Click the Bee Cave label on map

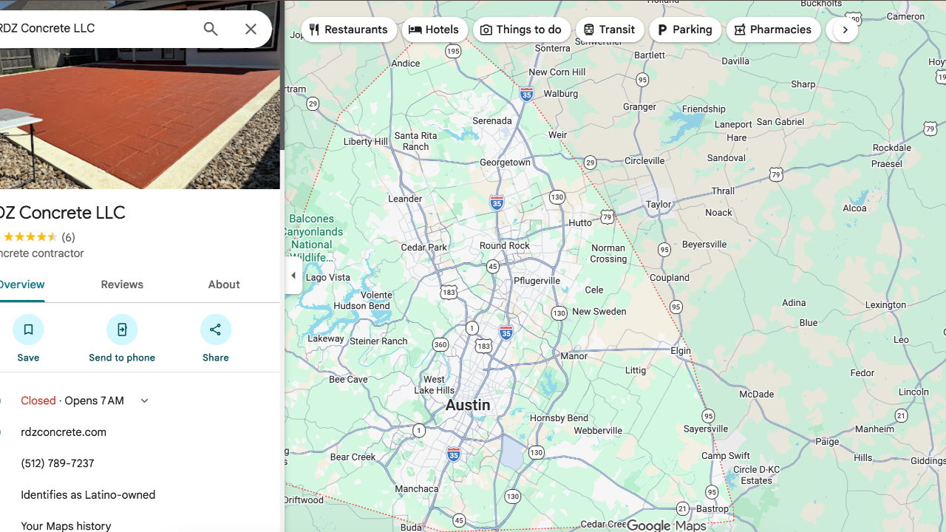[348, 379]
